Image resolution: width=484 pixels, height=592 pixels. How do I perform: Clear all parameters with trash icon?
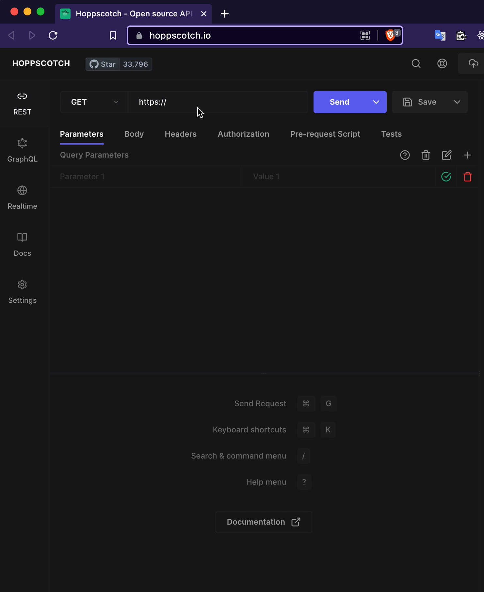[426, 155]
